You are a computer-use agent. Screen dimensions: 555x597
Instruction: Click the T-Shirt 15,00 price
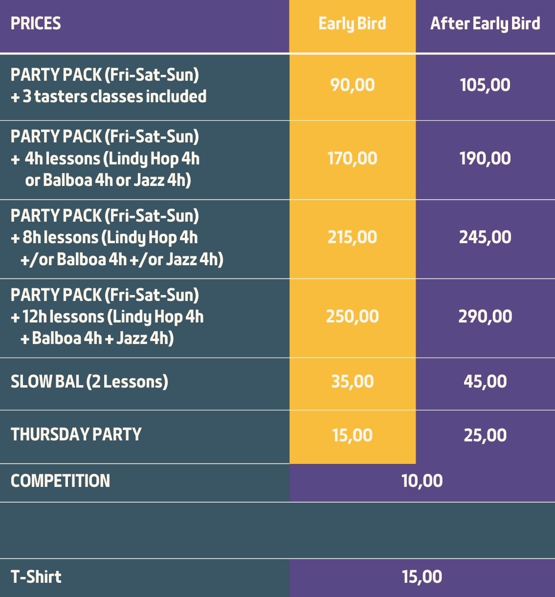point(422,577)
